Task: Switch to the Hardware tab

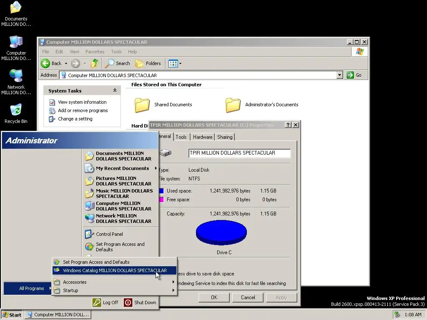Action: (x=203, y=137)
